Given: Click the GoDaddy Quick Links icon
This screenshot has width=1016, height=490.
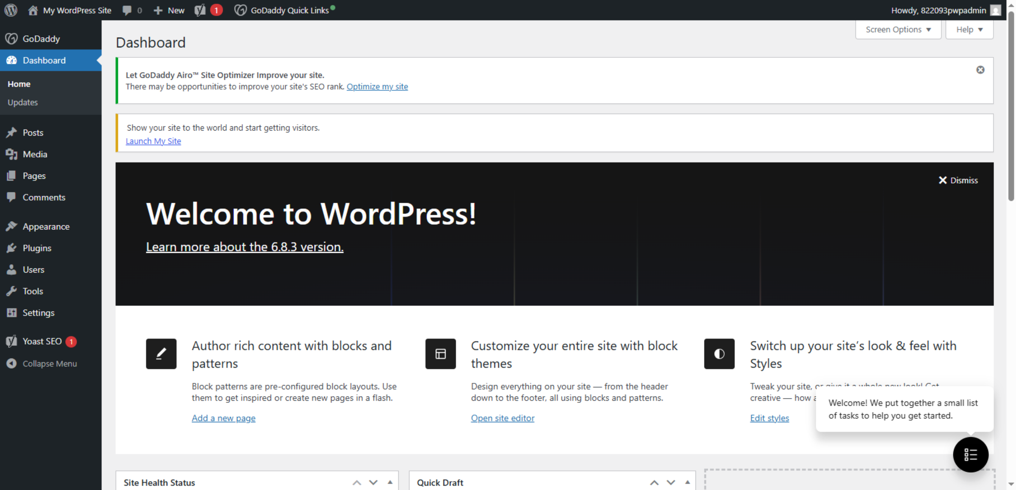Looking at the screenshot, I should (x=240, y=10).
